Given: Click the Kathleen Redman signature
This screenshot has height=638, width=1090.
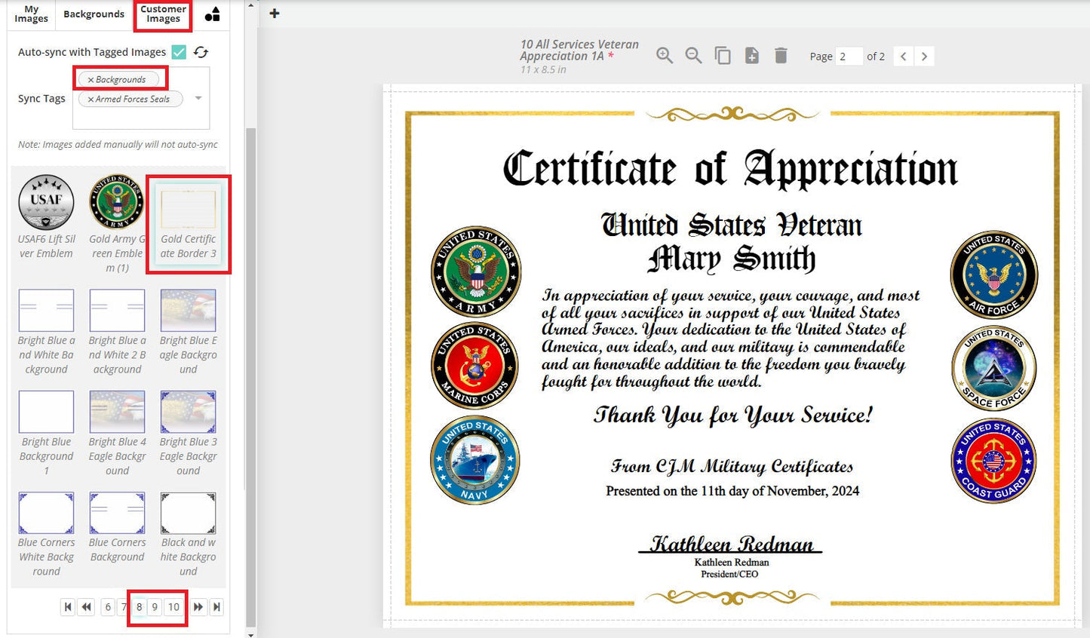Looking at the screenshot, I should [731, 544].
